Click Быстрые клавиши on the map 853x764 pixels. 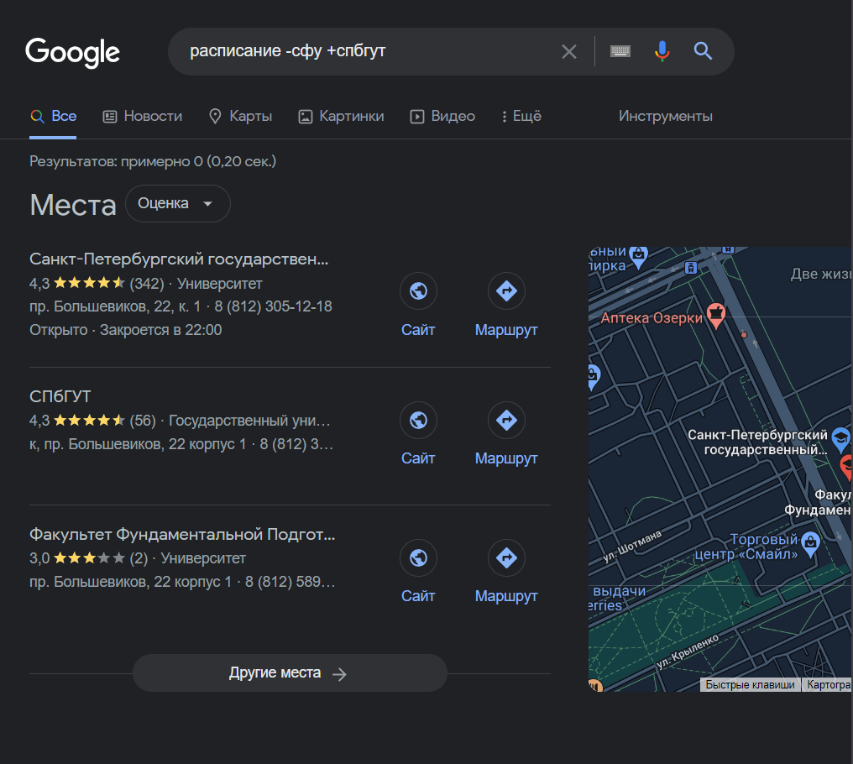pos(750,684)
